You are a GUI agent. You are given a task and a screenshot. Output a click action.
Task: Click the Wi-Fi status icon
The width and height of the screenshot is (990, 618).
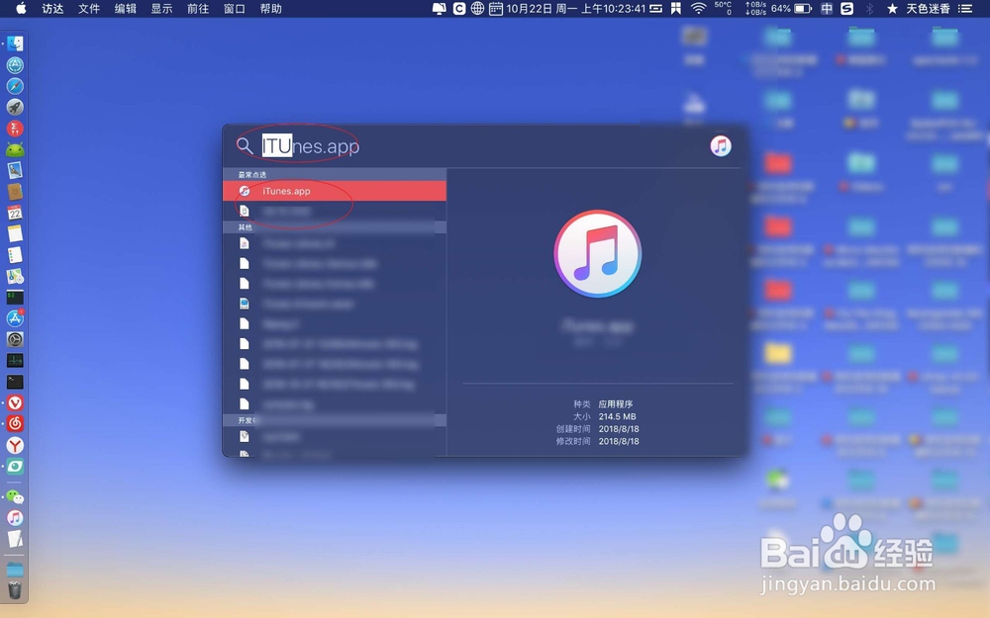[x=698, y=9]
